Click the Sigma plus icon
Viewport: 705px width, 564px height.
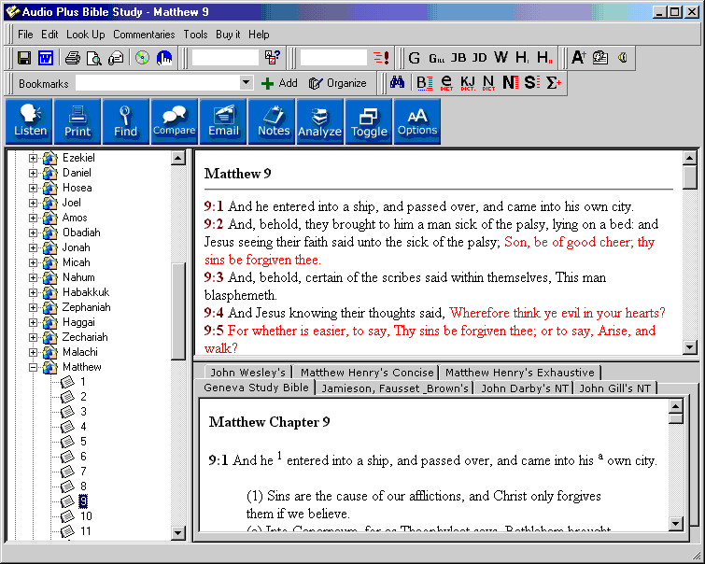554,83
